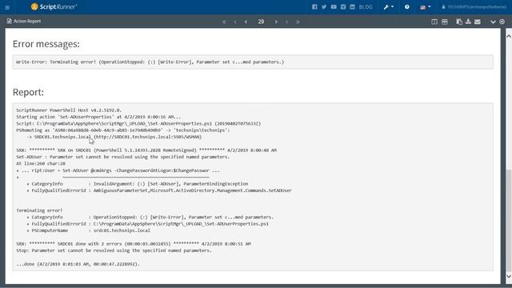
Task: Click the 'Set-ADUser : Parameter set cannot be resolved' line
Action: [x=123, y=157]
